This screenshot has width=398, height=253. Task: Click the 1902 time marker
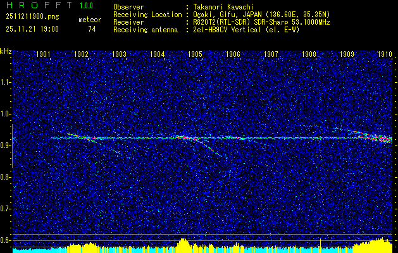tap(81, 54)
